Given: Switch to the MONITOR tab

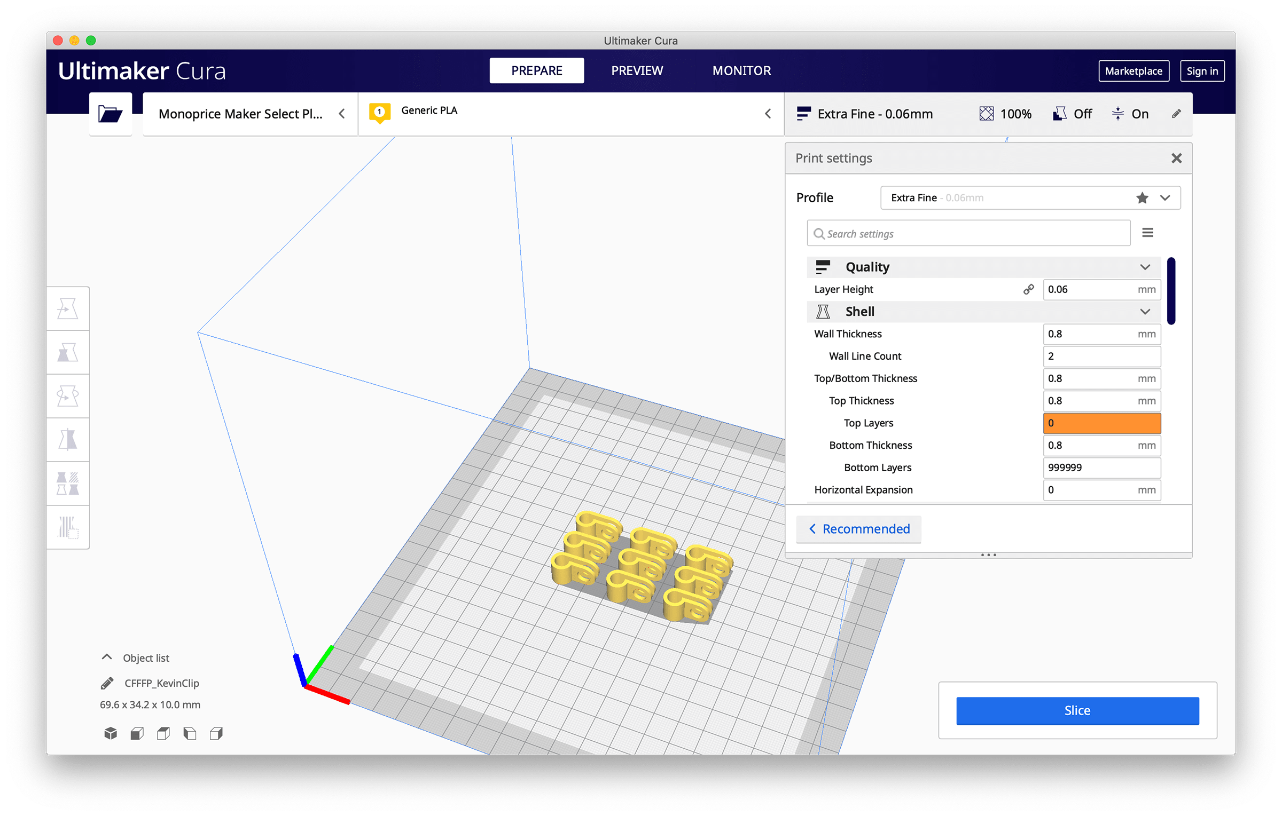Looking at the screenshot, I should coord(741,70).
